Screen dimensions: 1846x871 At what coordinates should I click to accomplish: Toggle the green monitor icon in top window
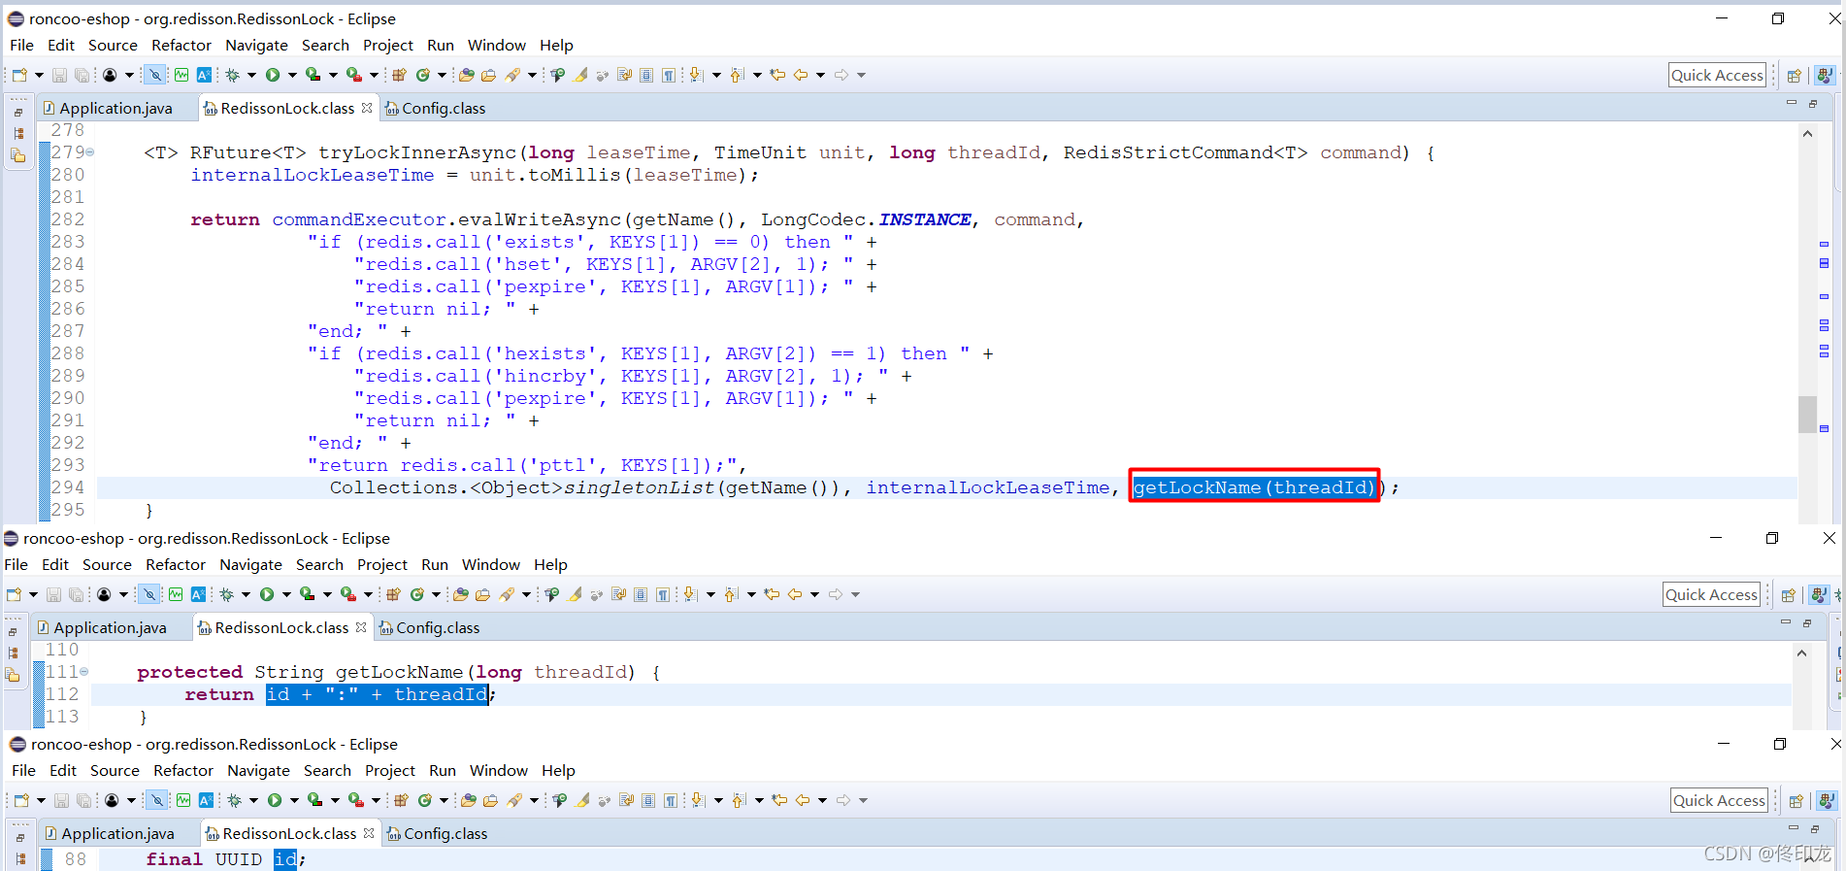(x=181, y=75)
